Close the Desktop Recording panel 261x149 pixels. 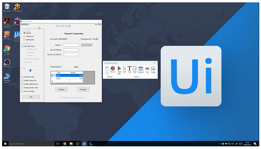coord(155,63)
